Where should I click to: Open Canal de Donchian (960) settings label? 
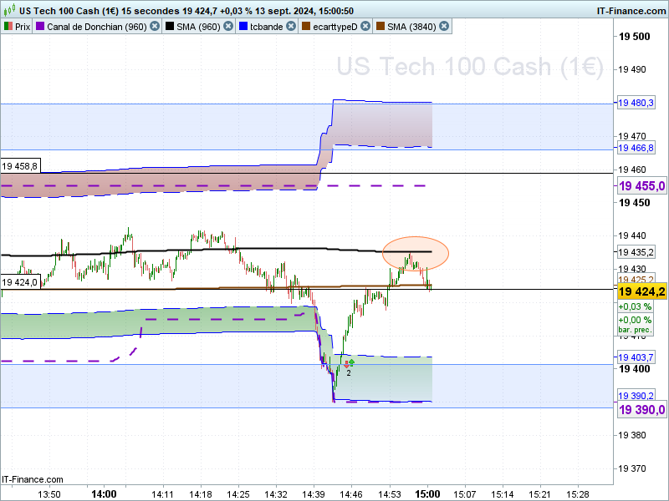pos(97,27)
